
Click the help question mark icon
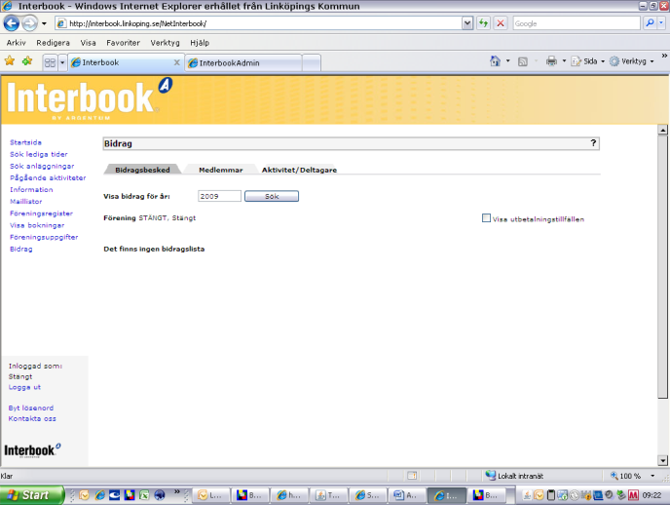pos(593,143)
